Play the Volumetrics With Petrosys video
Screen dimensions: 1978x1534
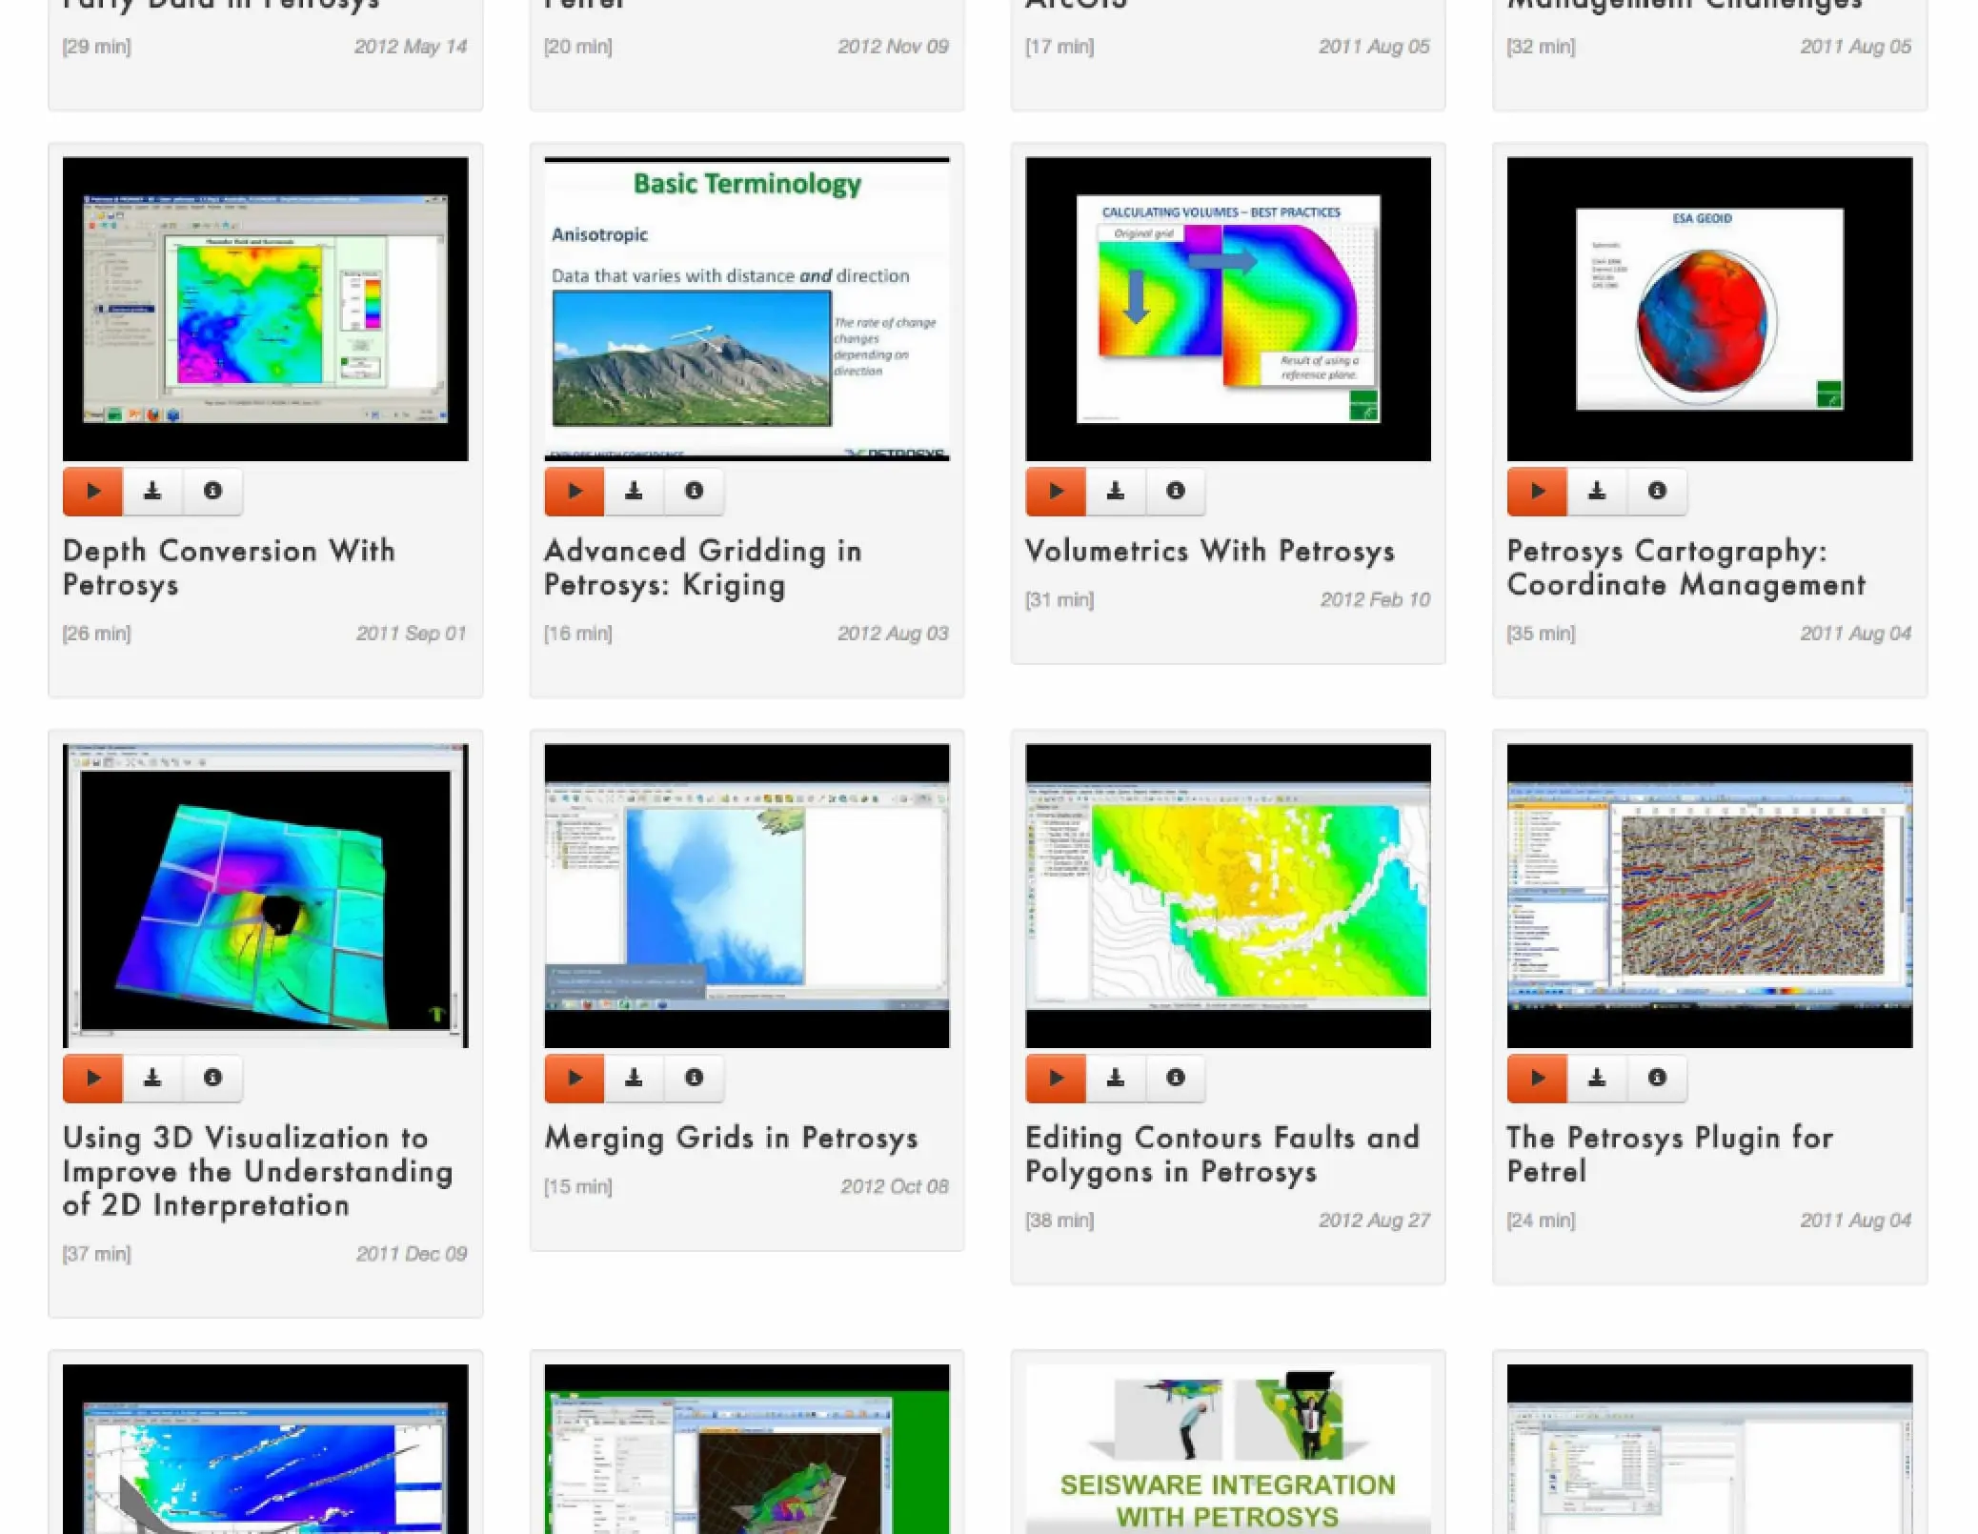(x=1056, y=492)
